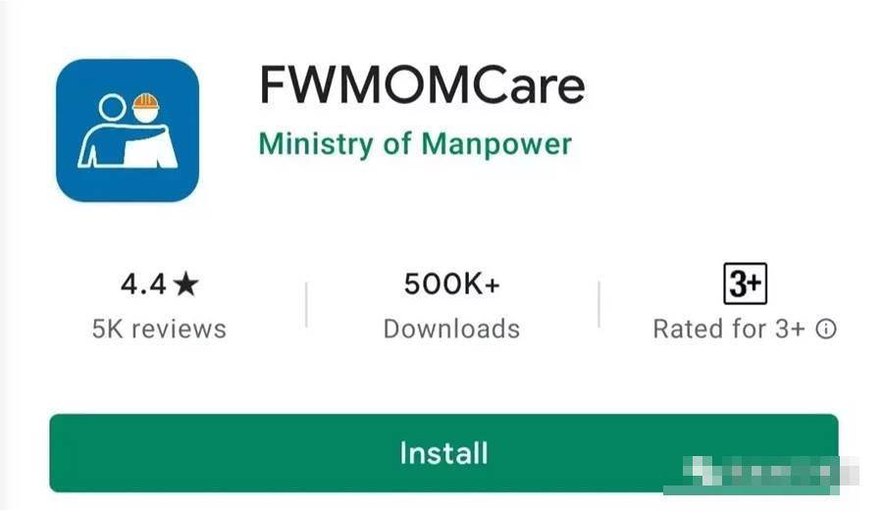Click the FWMOMCare app title

coord(422,85)
